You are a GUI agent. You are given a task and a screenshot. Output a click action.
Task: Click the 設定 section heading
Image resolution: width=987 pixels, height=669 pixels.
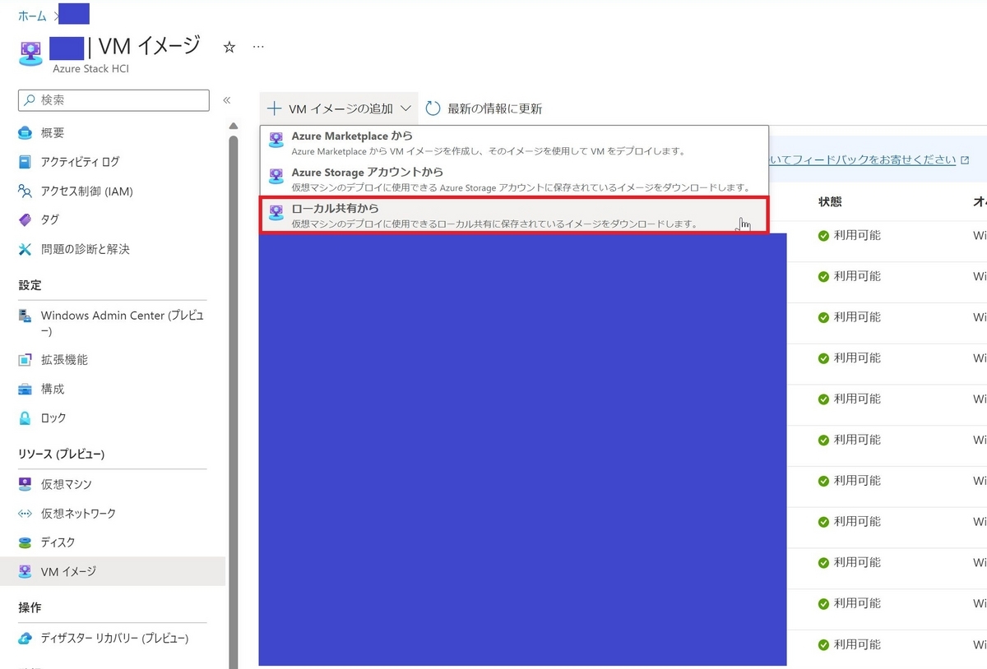30,285
